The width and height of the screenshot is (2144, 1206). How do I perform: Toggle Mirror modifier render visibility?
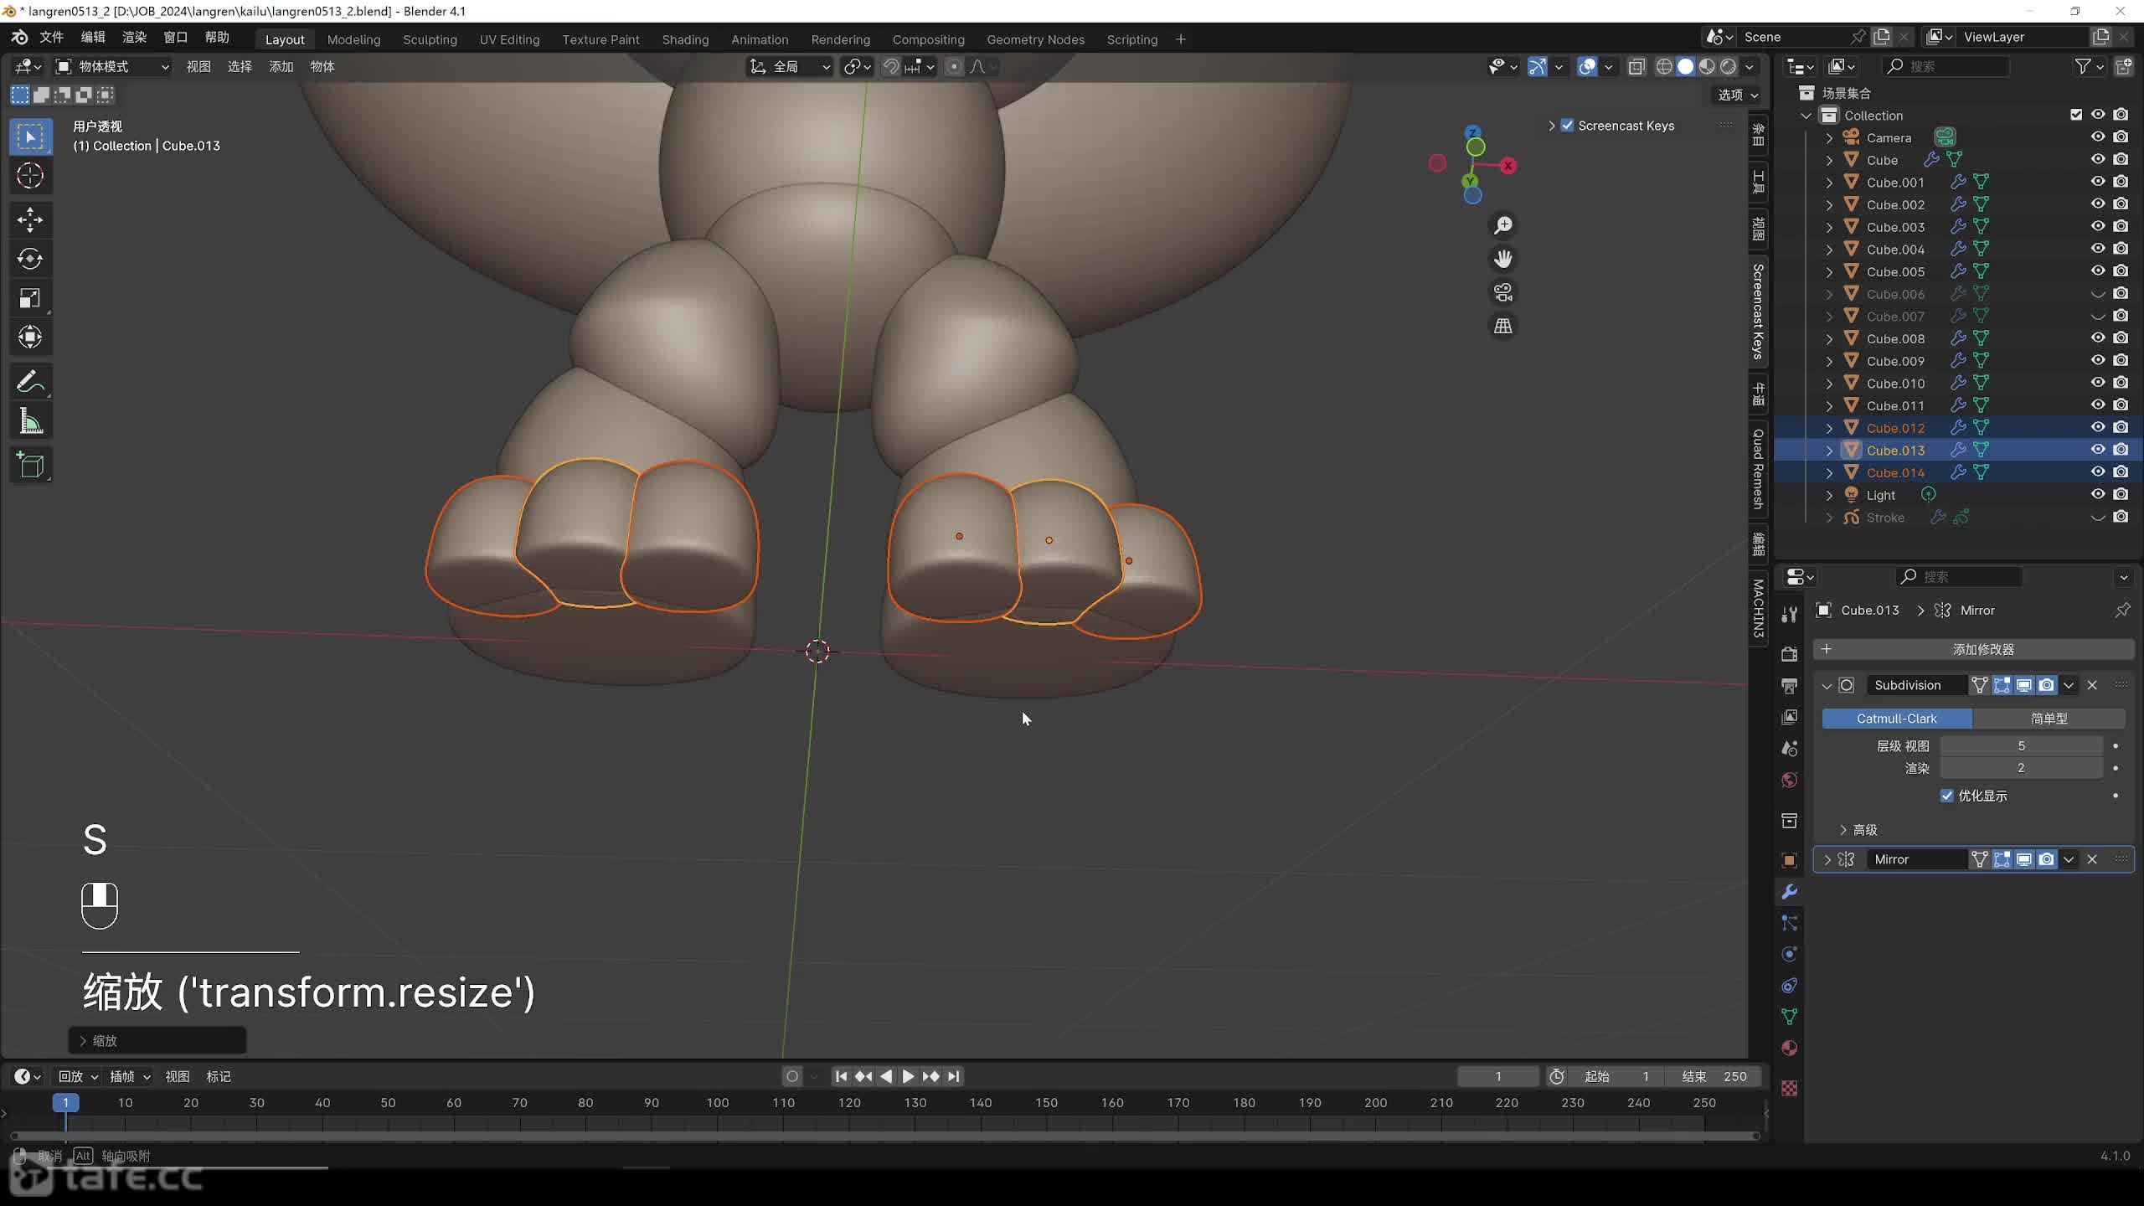pyautogui.click(x=2047, y=859)
